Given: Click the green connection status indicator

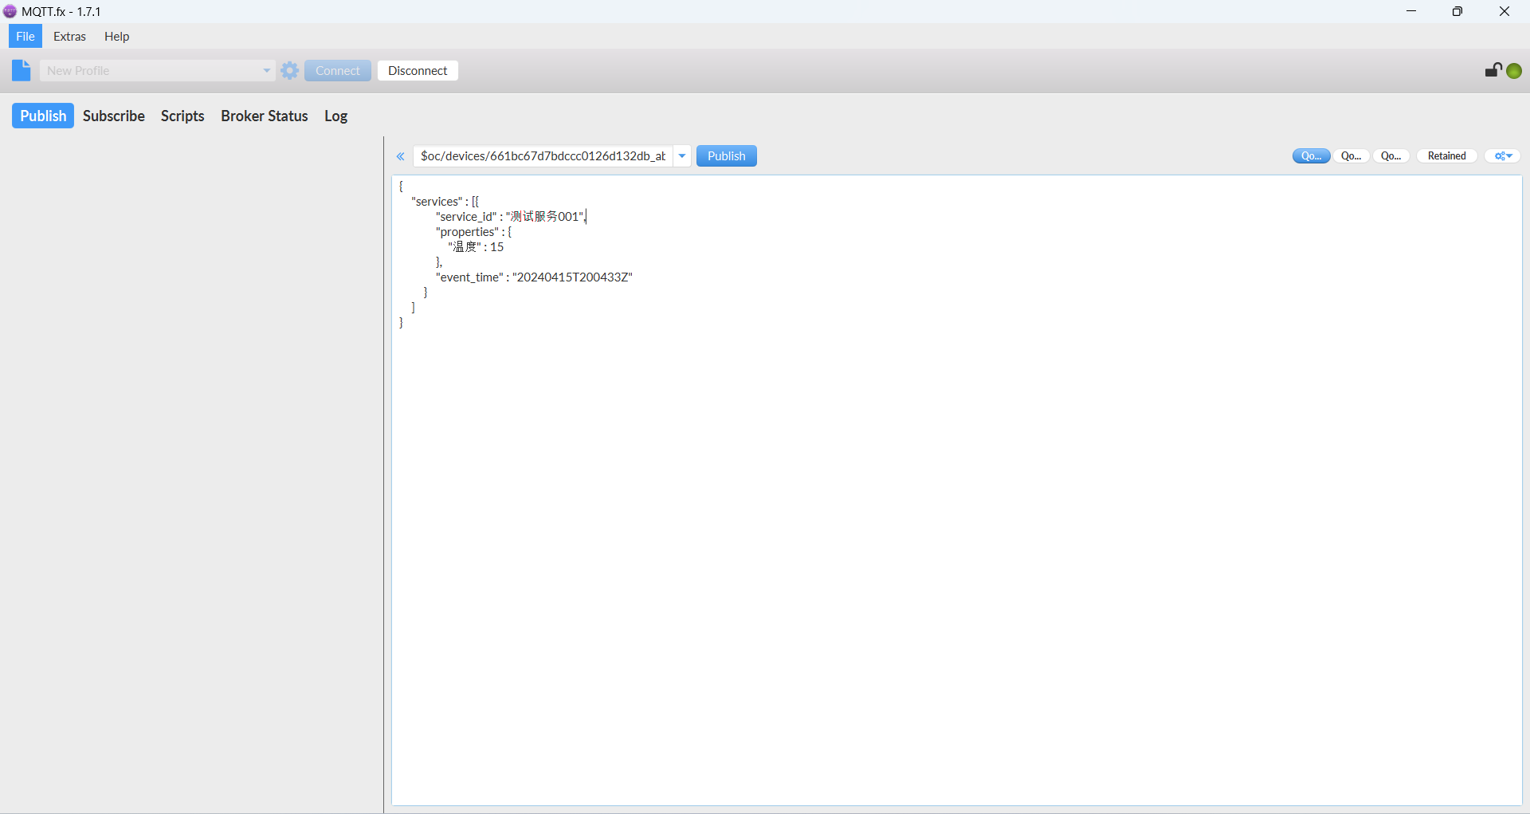Looking at the screenshot, I should pos(1514,71).
